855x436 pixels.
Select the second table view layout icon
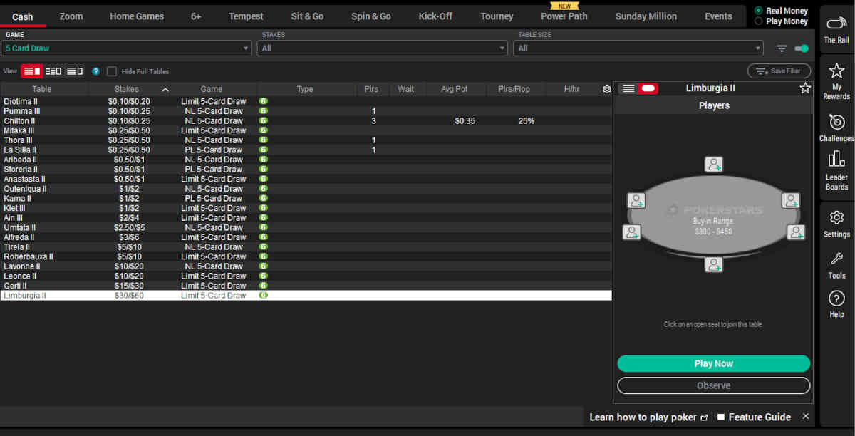(x=53, y=71)
